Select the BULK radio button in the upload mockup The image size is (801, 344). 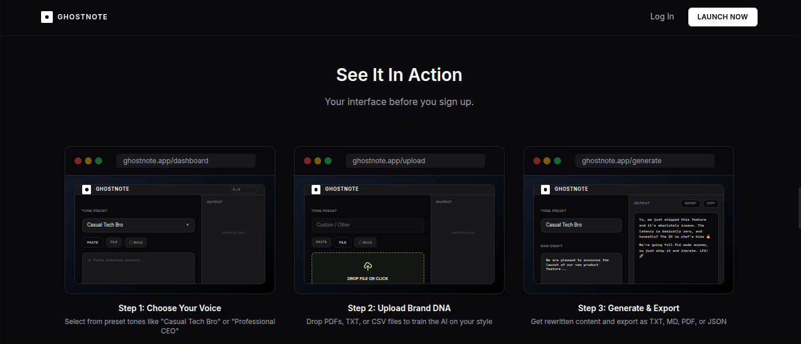365,242
